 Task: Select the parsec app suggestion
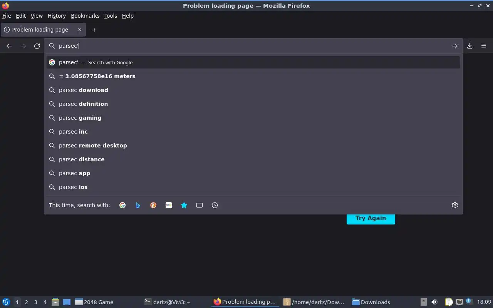click(253, 173)
